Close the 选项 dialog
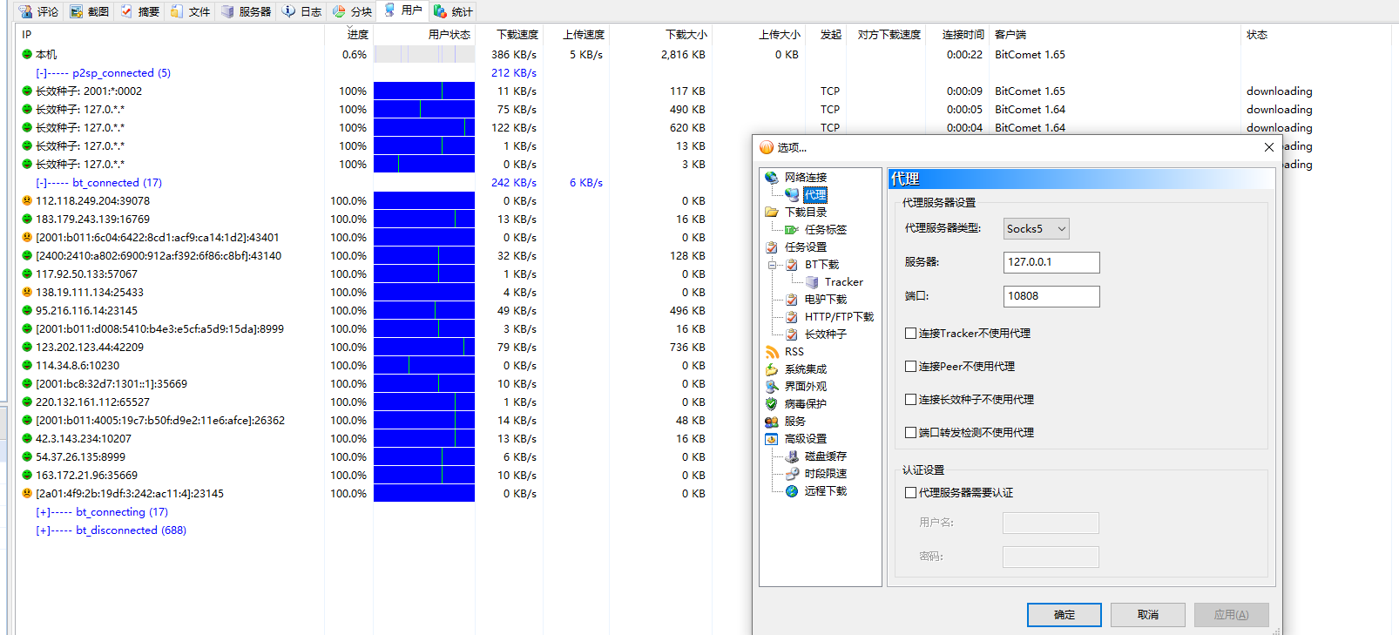Screen dimensions: 1399x635 click(x=1268, y=147)
